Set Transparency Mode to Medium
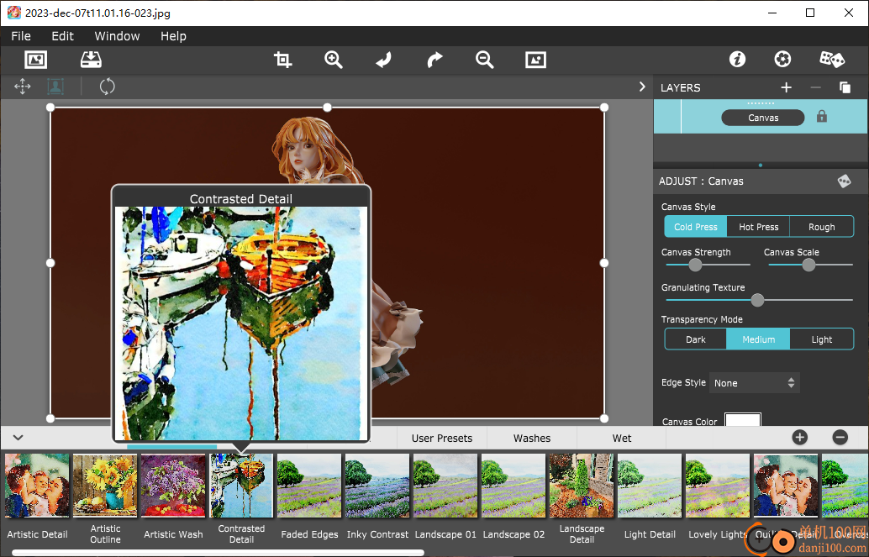The image size is (869, 557). 758,339
